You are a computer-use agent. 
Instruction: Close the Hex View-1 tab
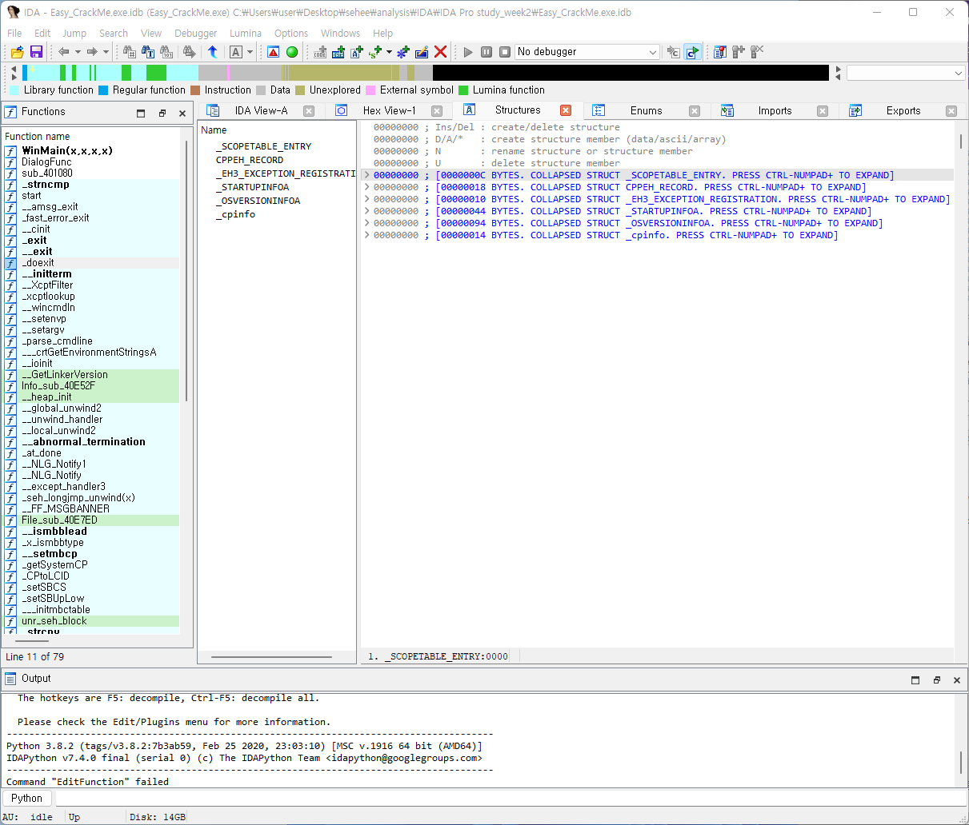pos(437,111)
